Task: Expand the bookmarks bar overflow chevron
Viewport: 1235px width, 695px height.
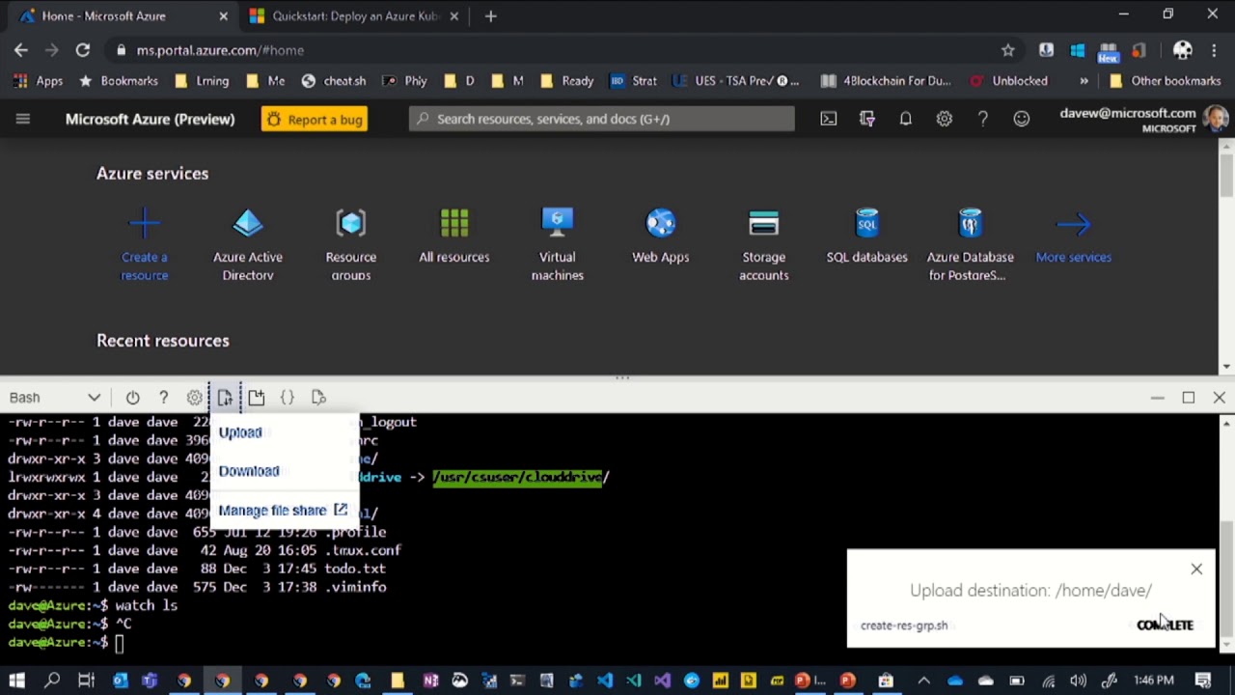Action: point(1084,81)
